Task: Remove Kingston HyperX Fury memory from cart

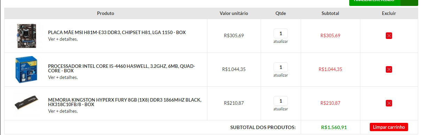Action: [x=389, y=103]
